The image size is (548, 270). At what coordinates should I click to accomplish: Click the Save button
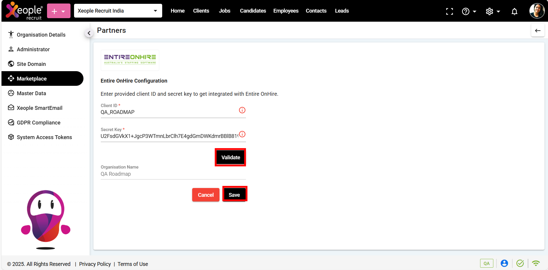pos(234,195)
